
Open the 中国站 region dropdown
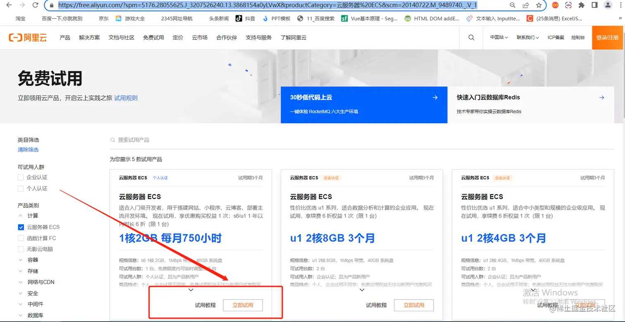[x=499, y=38]
